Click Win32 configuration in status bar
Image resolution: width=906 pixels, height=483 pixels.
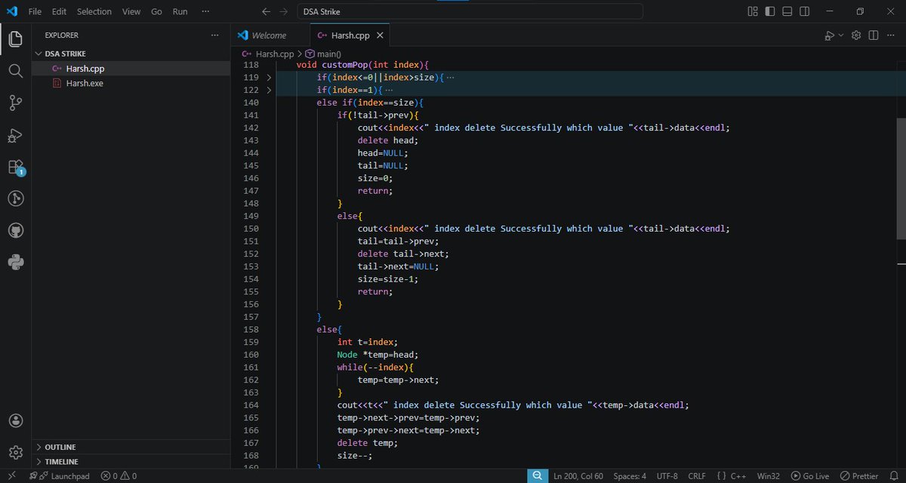[769, 476]
